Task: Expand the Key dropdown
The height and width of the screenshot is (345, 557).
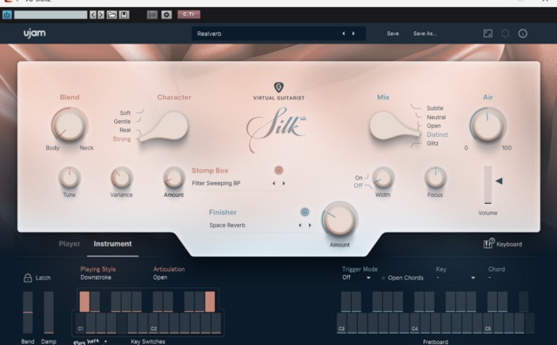Action: pyautogui.click(x=456, y=277)
